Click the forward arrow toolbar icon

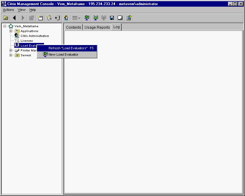point(23,18)
